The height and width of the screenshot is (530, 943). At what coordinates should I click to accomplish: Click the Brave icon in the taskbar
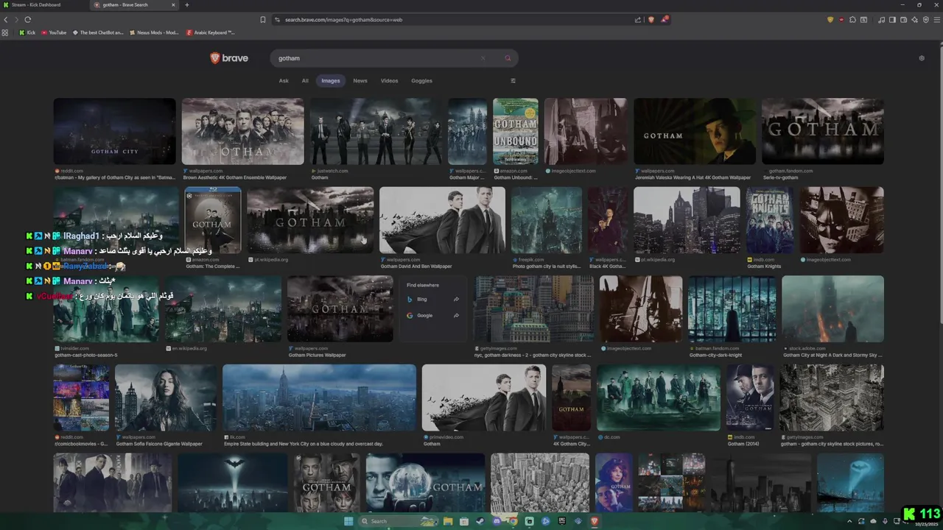595,521
